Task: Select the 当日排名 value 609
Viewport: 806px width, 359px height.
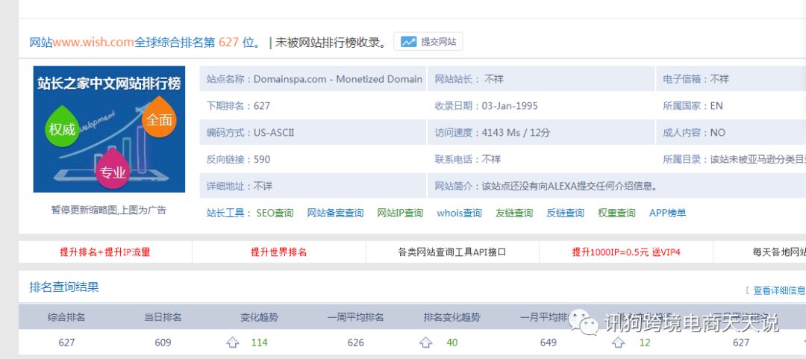Action: (x=163, y=343)
